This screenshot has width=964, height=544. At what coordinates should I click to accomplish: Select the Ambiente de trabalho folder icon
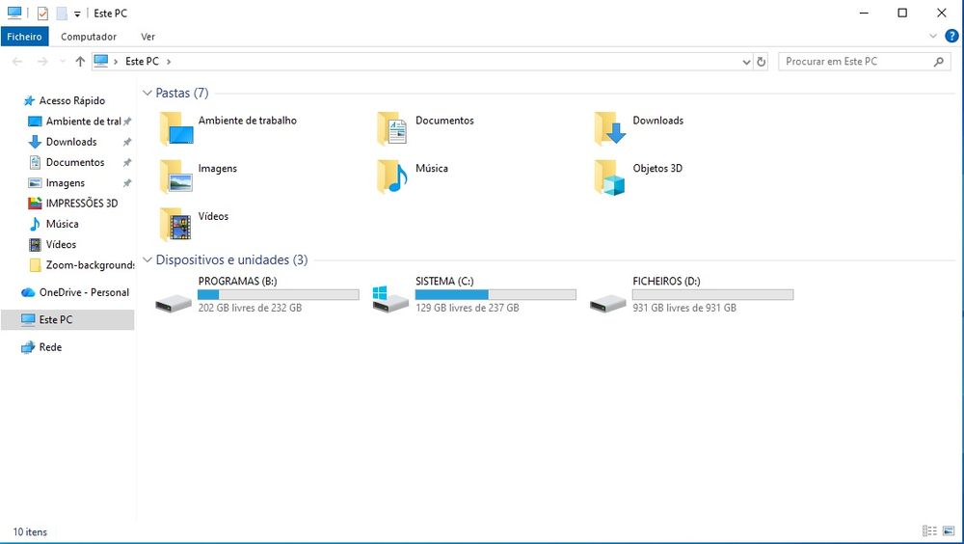pos(176,128)
